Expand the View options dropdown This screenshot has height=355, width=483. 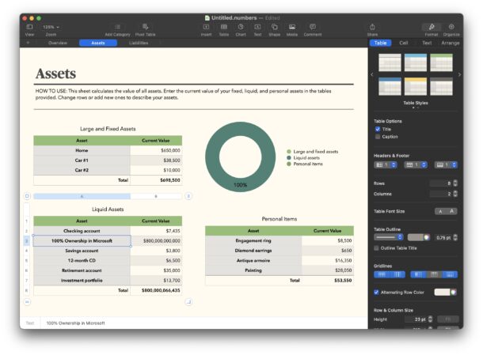(29, 27)
